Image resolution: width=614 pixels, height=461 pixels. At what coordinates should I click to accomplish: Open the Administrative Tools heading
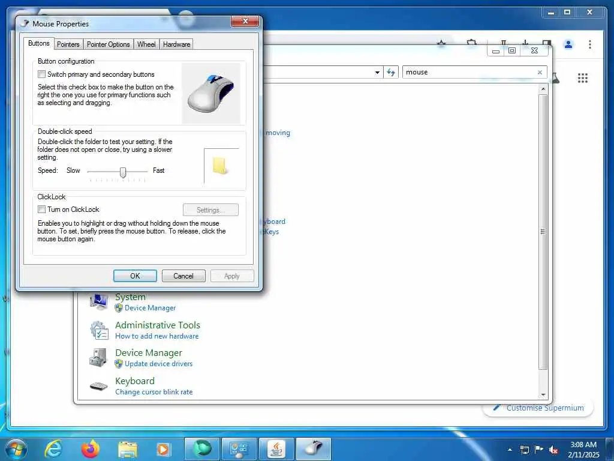158,325
